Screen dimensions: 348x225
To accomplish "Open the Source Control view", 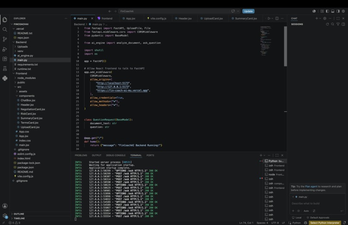I will (5, 39).
